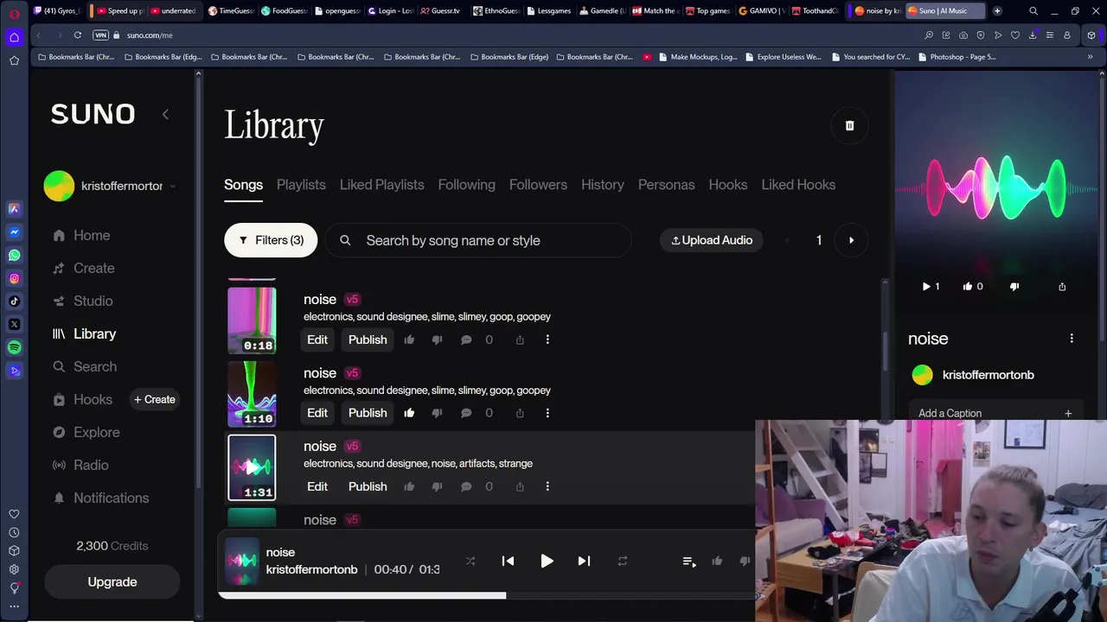The image size is (1107, 622).
Task: Open comments on the 1:31 noise song
Action: coord(466,486)
